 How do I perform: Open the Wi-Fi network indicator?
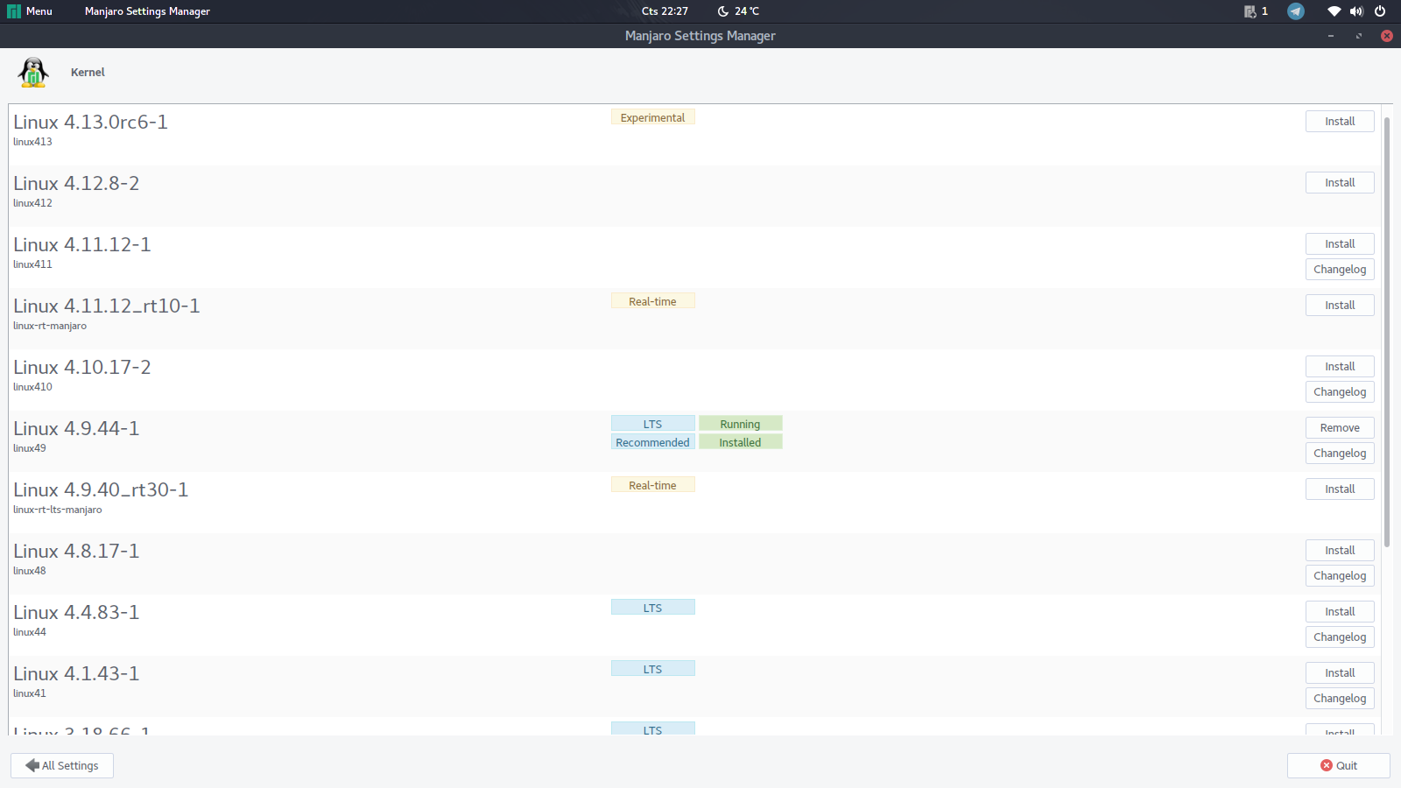coord(1334,11)
